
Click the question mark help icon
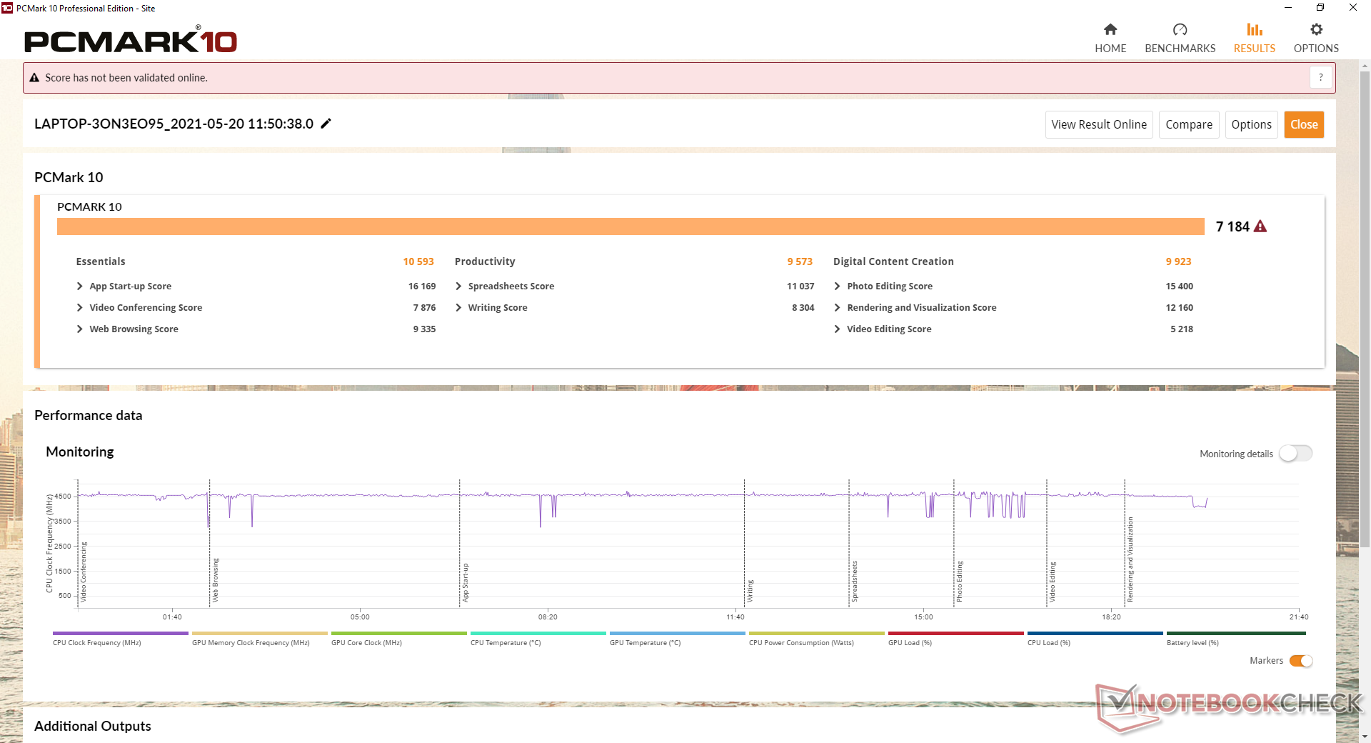point(1321,77)
